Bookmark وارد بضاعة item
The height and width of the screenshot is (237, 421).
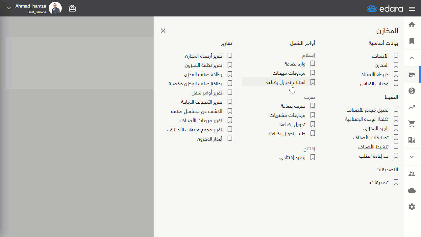[313, 64]
